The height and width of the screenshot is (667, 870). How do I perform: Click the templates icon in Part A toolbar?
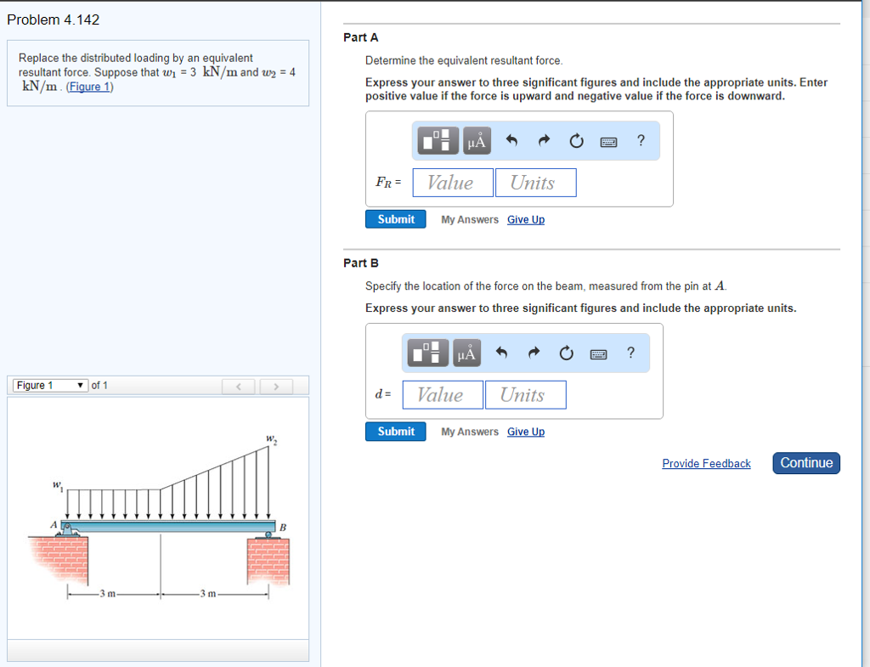click(x=438, y=141)
